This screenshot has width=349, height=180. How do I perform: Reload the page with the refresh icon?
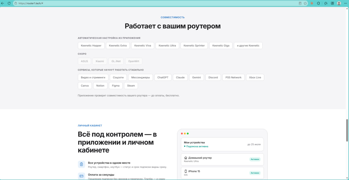[x=9, y=3]
